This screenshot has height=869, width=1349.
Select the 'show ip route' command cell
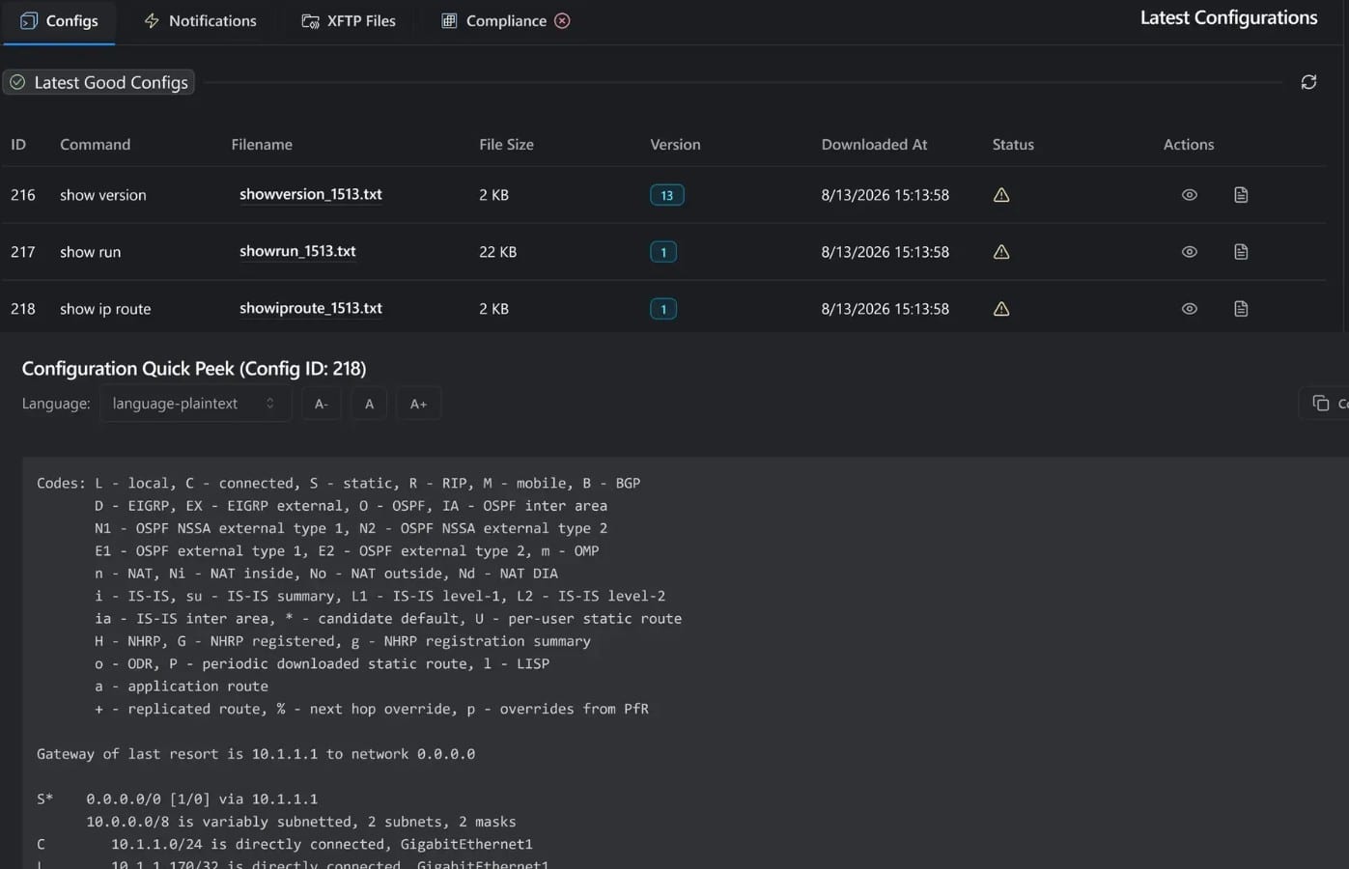click(x=105, y=309)
